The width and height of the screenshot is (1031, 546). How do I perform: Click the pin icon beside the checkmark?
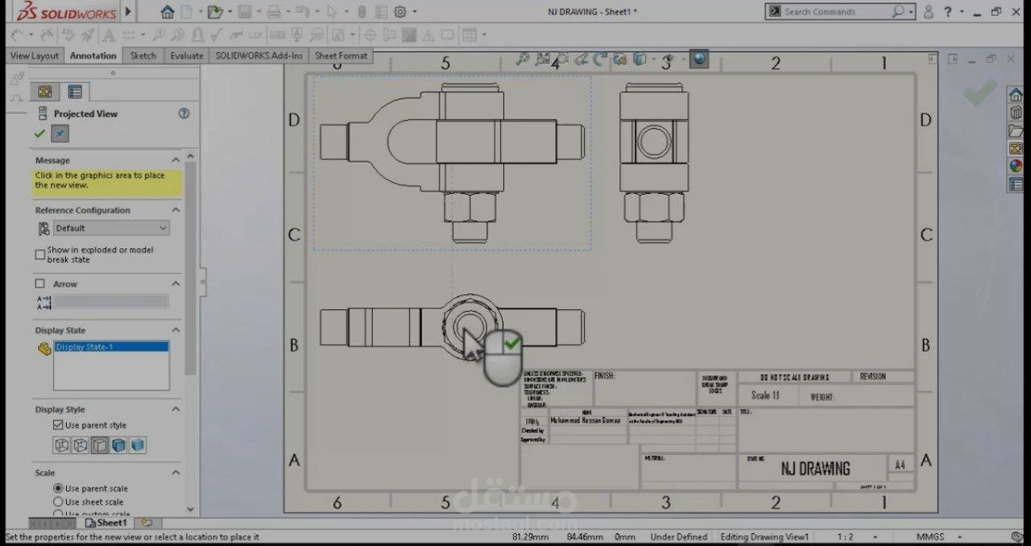[x=58, y=134]
